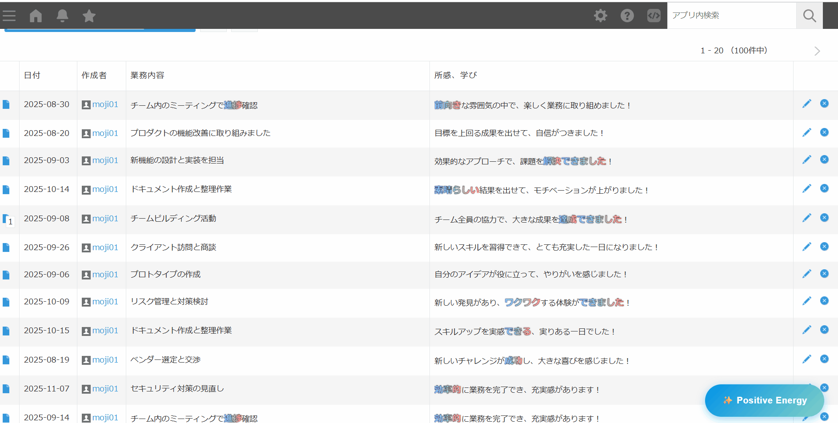Viewport: 838px width, 423px height.
Task: Open the settings gear icon
Action: point(600,16)
